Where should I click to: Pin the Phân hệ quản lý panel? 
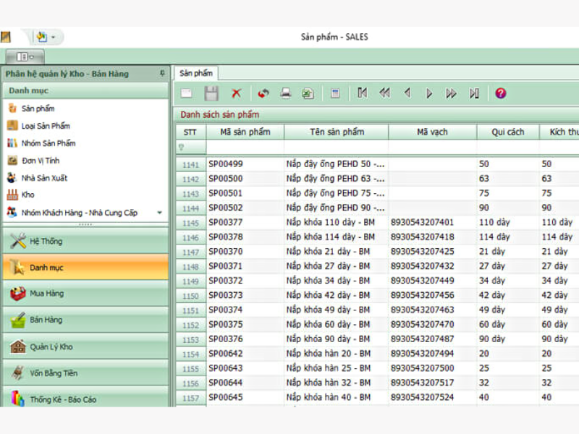pos(162,74)
